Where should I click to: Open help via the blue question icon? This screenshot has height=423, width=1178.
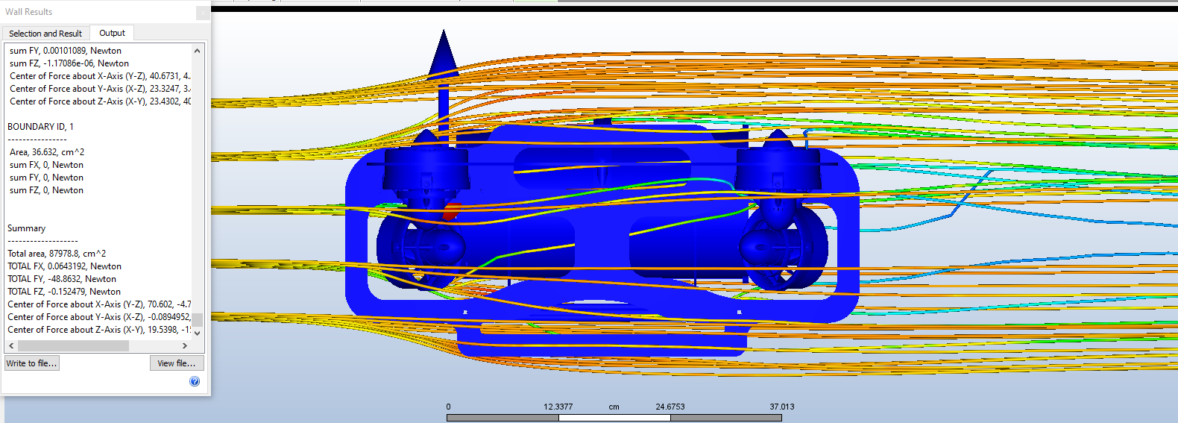195,381
